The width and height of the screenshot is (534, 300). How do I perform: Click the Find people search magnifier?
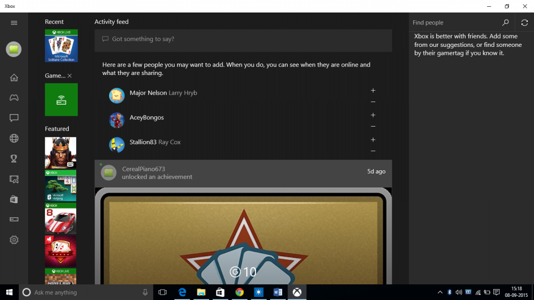pos(505,22)
